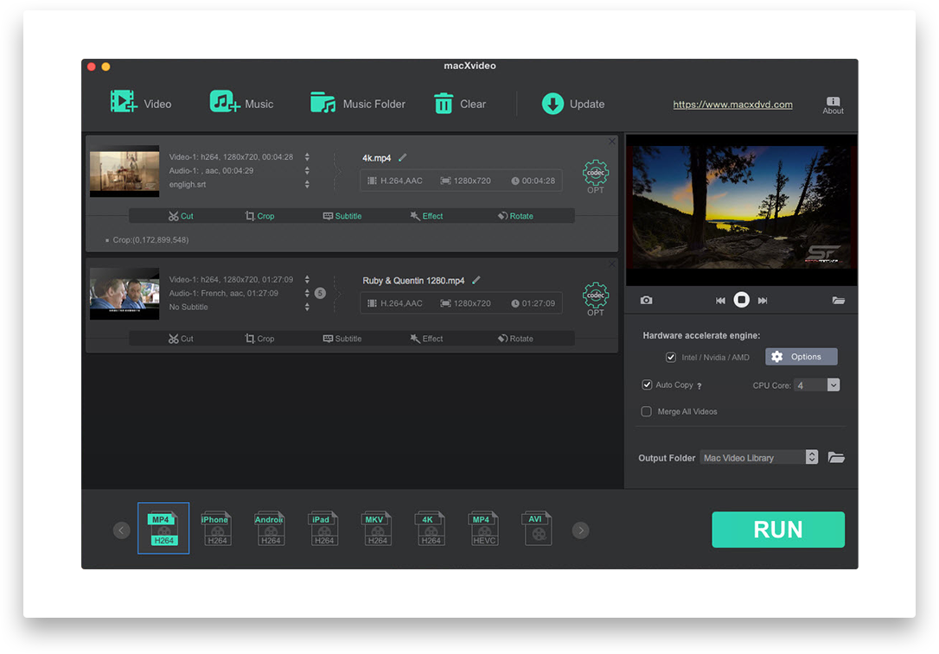This screenshot has width=939, height=654.
Task: Open the Music Folder import
Action: (323, 103)
